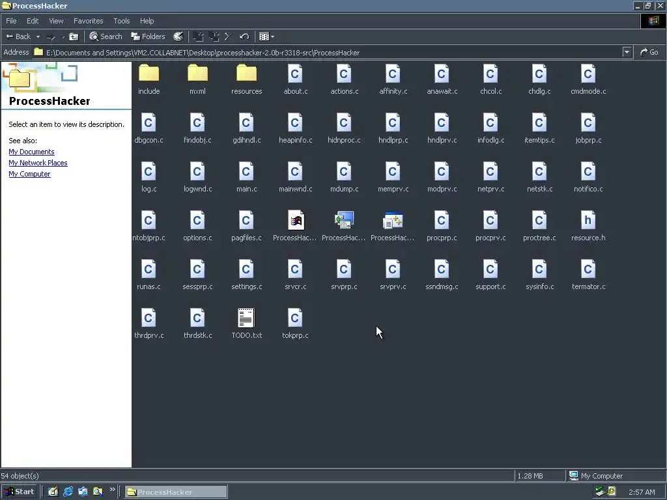This screenshot has height=500, width=667.
Task: Click the memprv.c file name
Action: coord(393,189)
